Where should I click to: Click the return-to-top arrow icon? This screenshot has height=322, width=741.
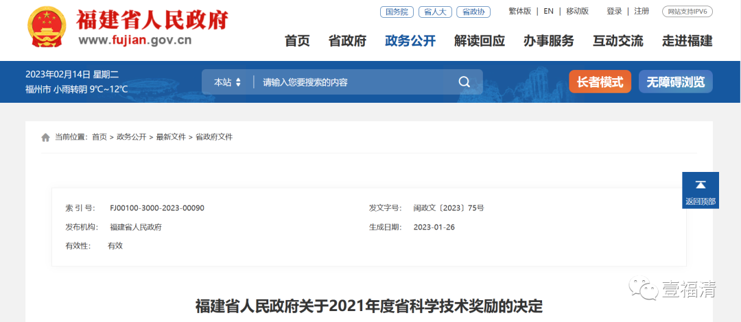701,184
